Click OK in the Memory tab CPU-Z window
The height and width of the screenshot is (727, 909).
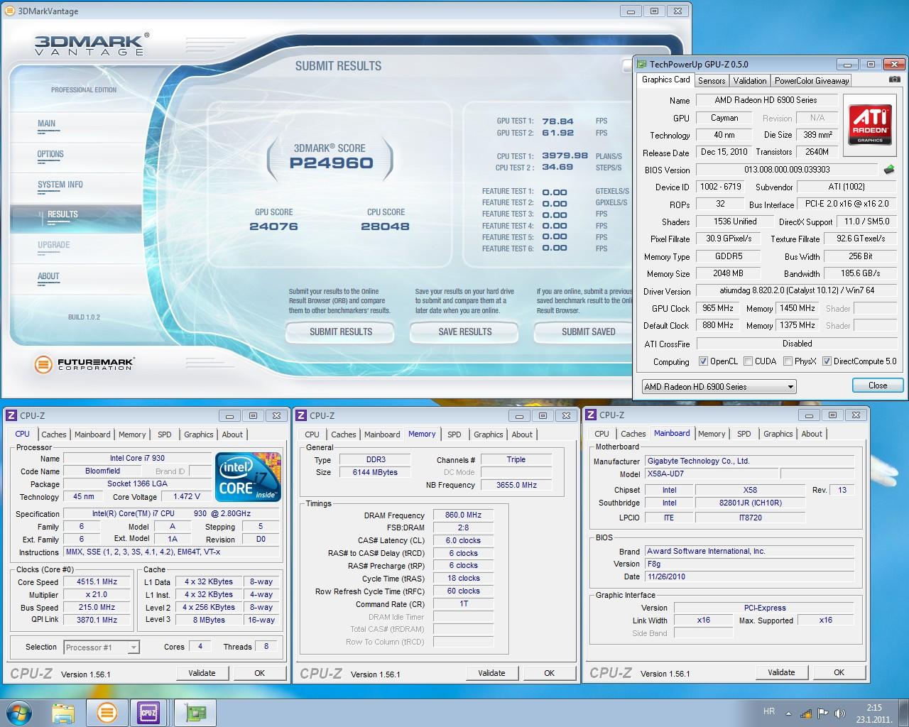click(x=549, y=673)
